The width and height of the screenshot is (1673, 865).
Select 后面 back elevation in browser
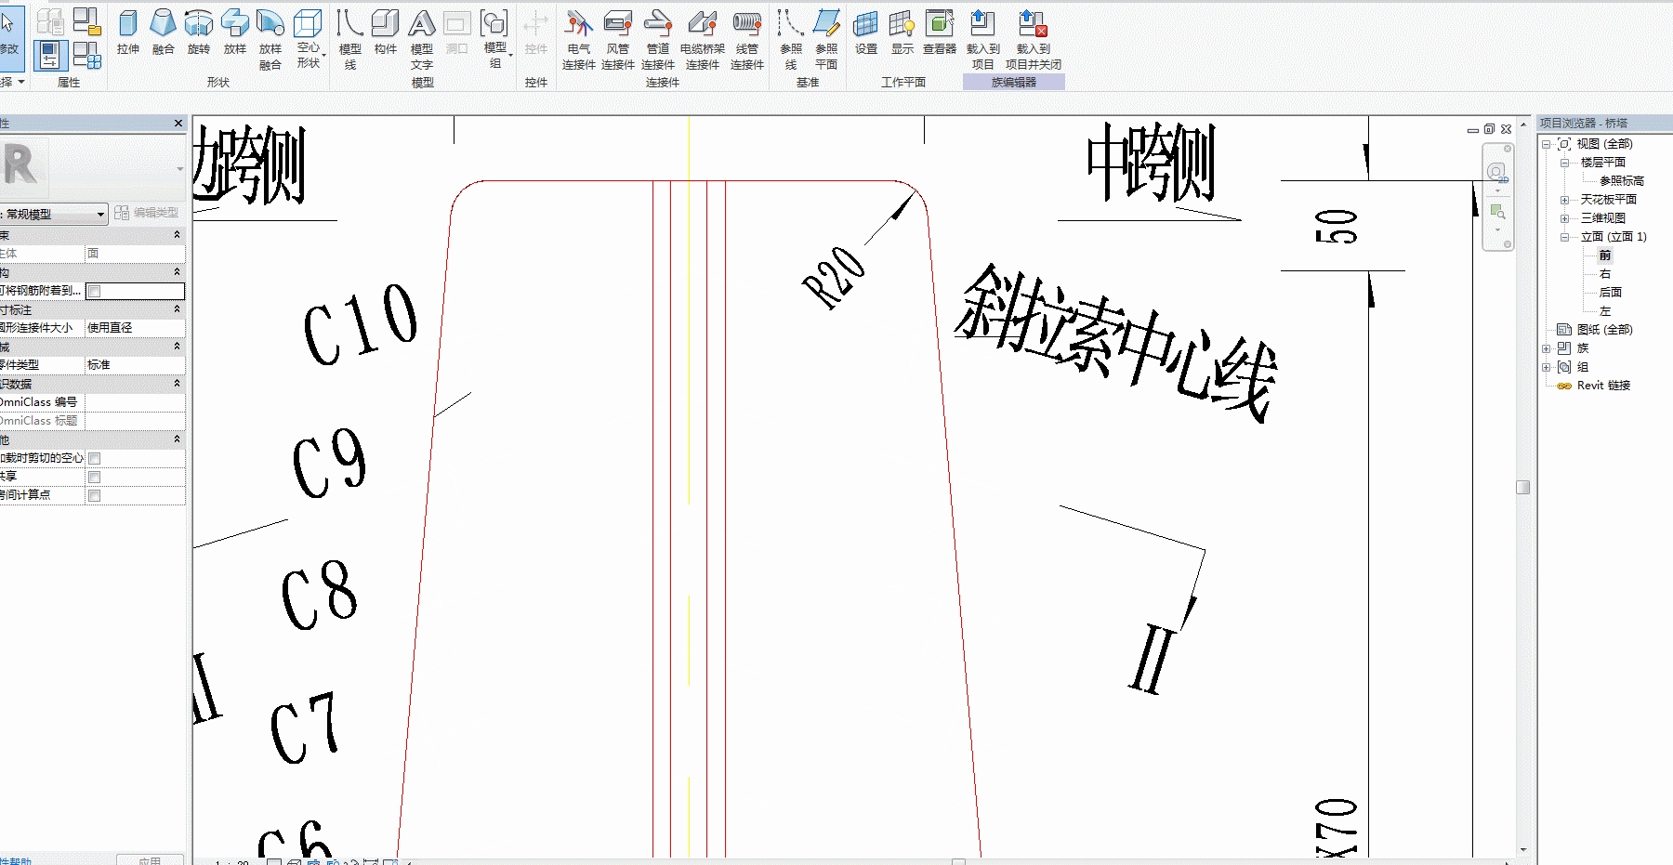point(1611,293)
